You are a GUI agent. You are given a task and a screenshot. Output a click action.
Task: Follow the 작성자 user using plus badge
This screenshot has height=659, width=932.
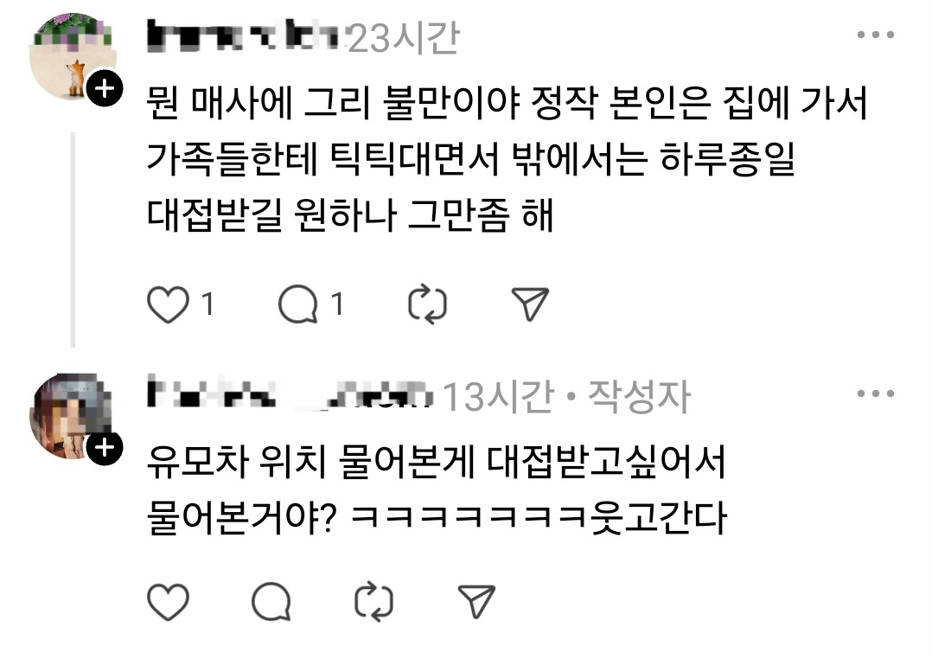click(105, 446)
